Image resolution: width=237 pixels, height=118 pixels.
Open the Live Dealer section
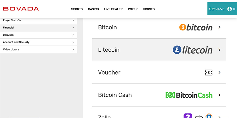[113, 9]
